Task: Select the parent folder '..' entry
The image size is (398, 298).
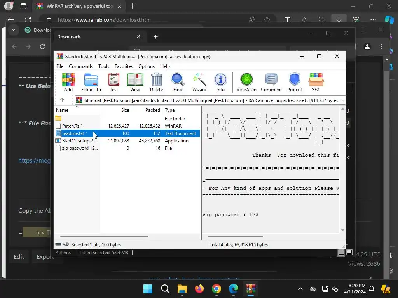Action: [x=127, y=119]
